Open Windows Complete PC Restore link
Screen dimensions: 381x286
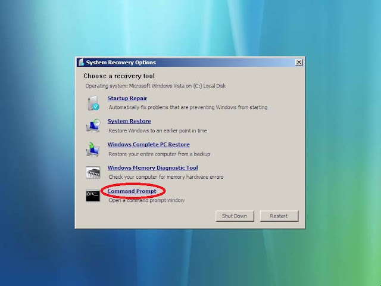tap(148, 144)
